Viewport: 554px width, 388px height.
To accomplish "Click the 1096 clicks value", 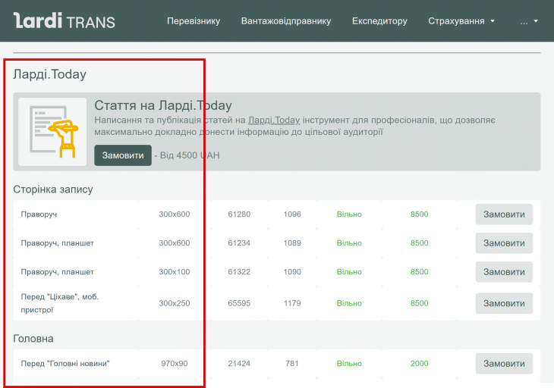I will (292, 214).
